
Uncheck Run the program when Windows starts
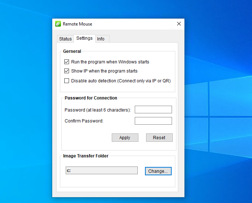(66, 62)
